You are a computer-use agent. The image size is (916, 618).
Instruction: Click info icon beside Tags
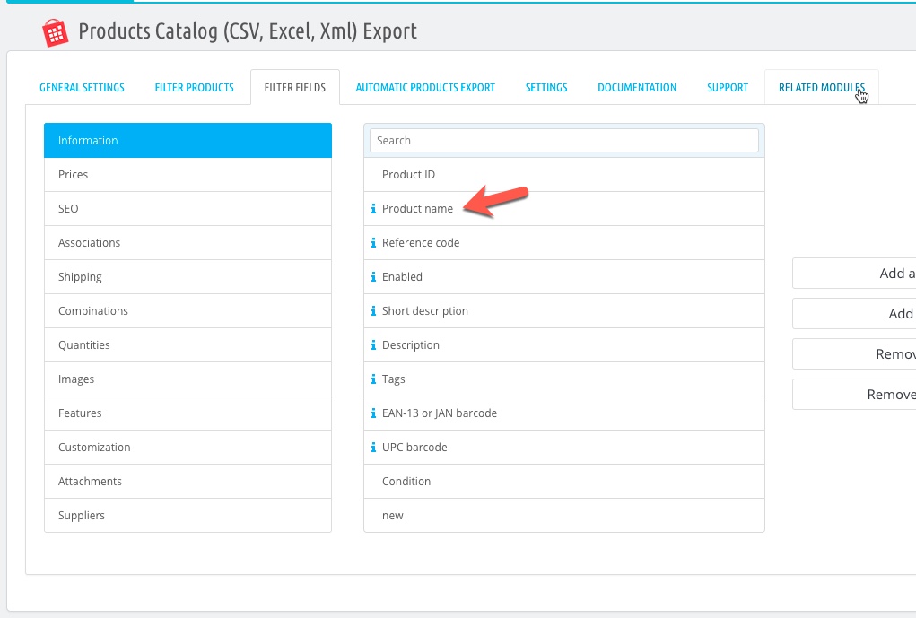[x=373, y=379]
